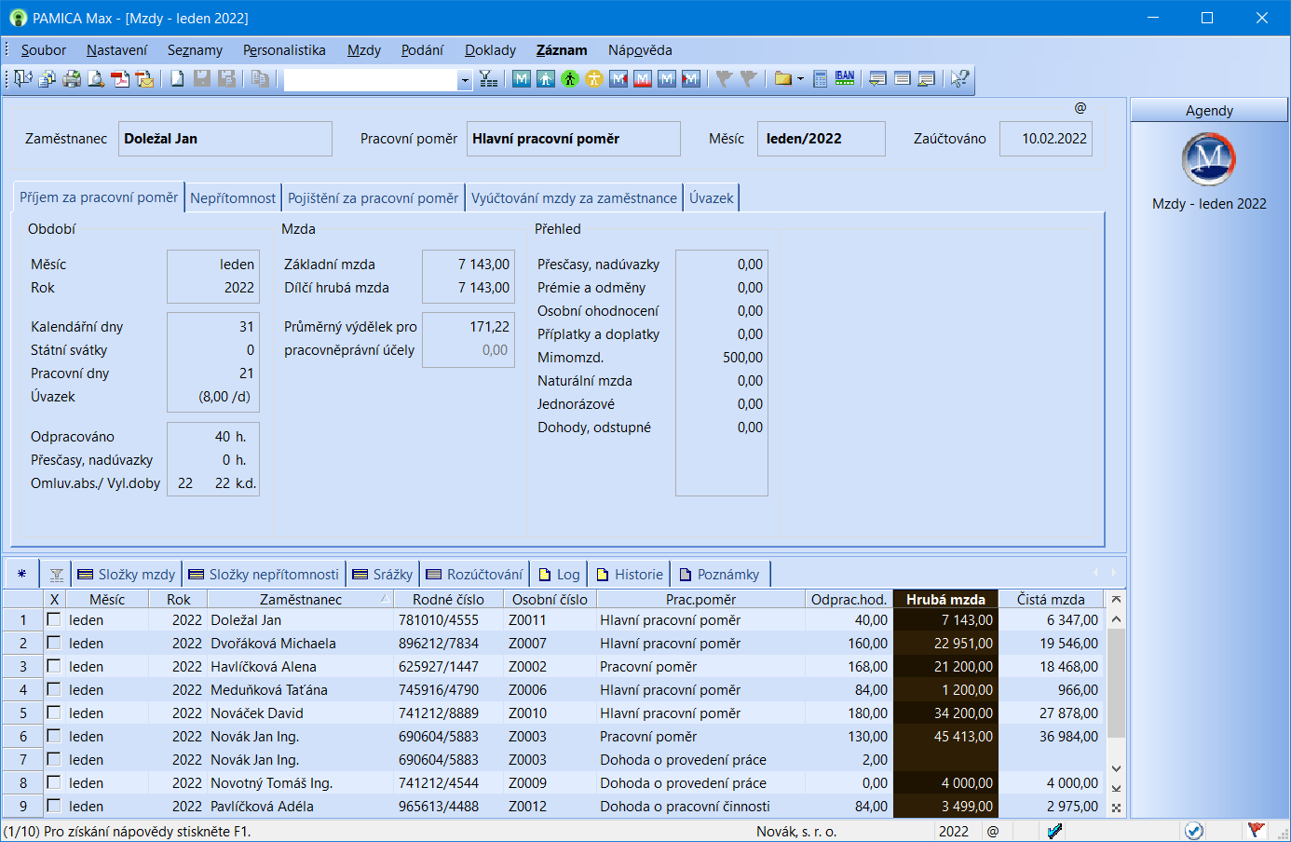Check the box for Doležal Jan row
This screenshot has width=1291, height=842.
pyautogui.click(x=54, y=619)
